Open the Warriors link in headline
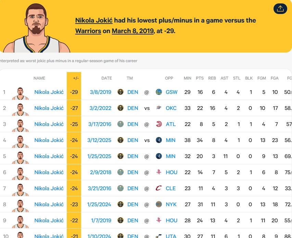 pyautogui.click(x=88, y=31)
